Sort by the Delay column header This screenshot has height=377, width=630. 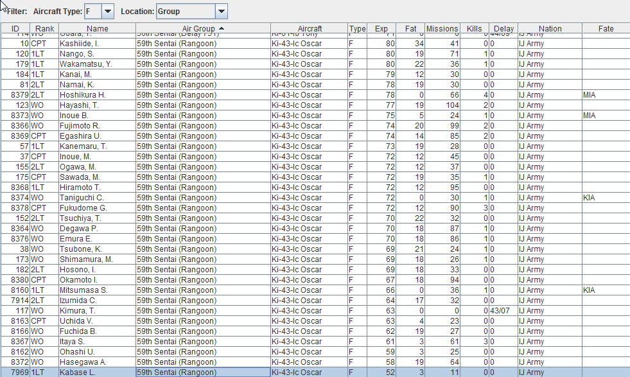coord(503,28)
